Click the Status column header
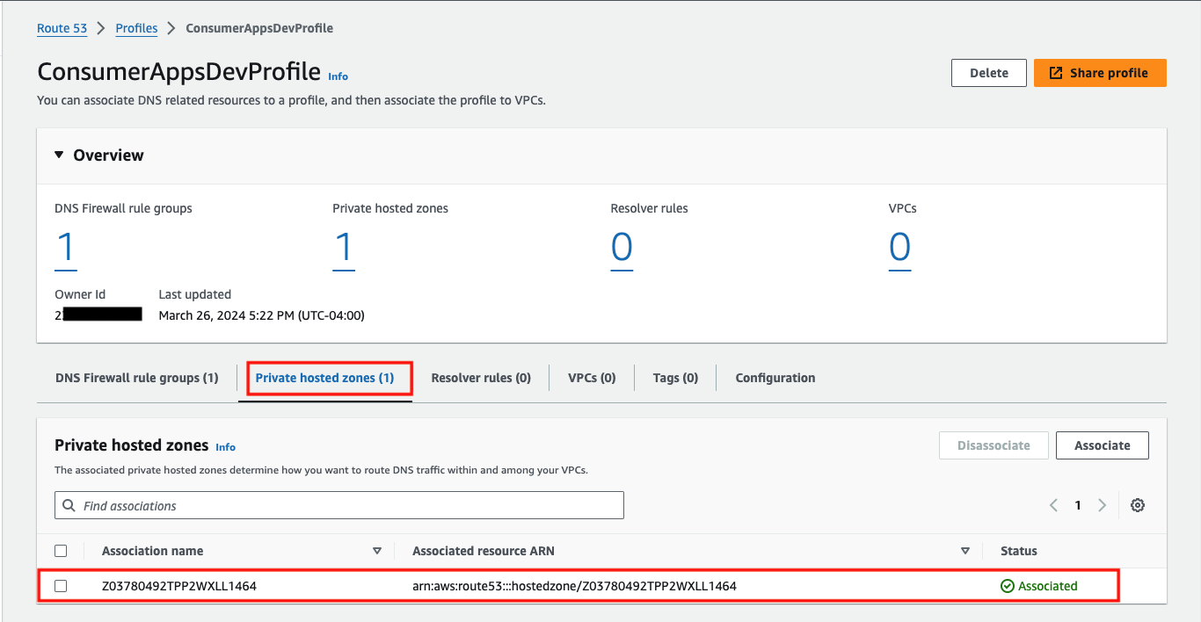The height and width of the screenshot is (622, 1201). 1018,551
